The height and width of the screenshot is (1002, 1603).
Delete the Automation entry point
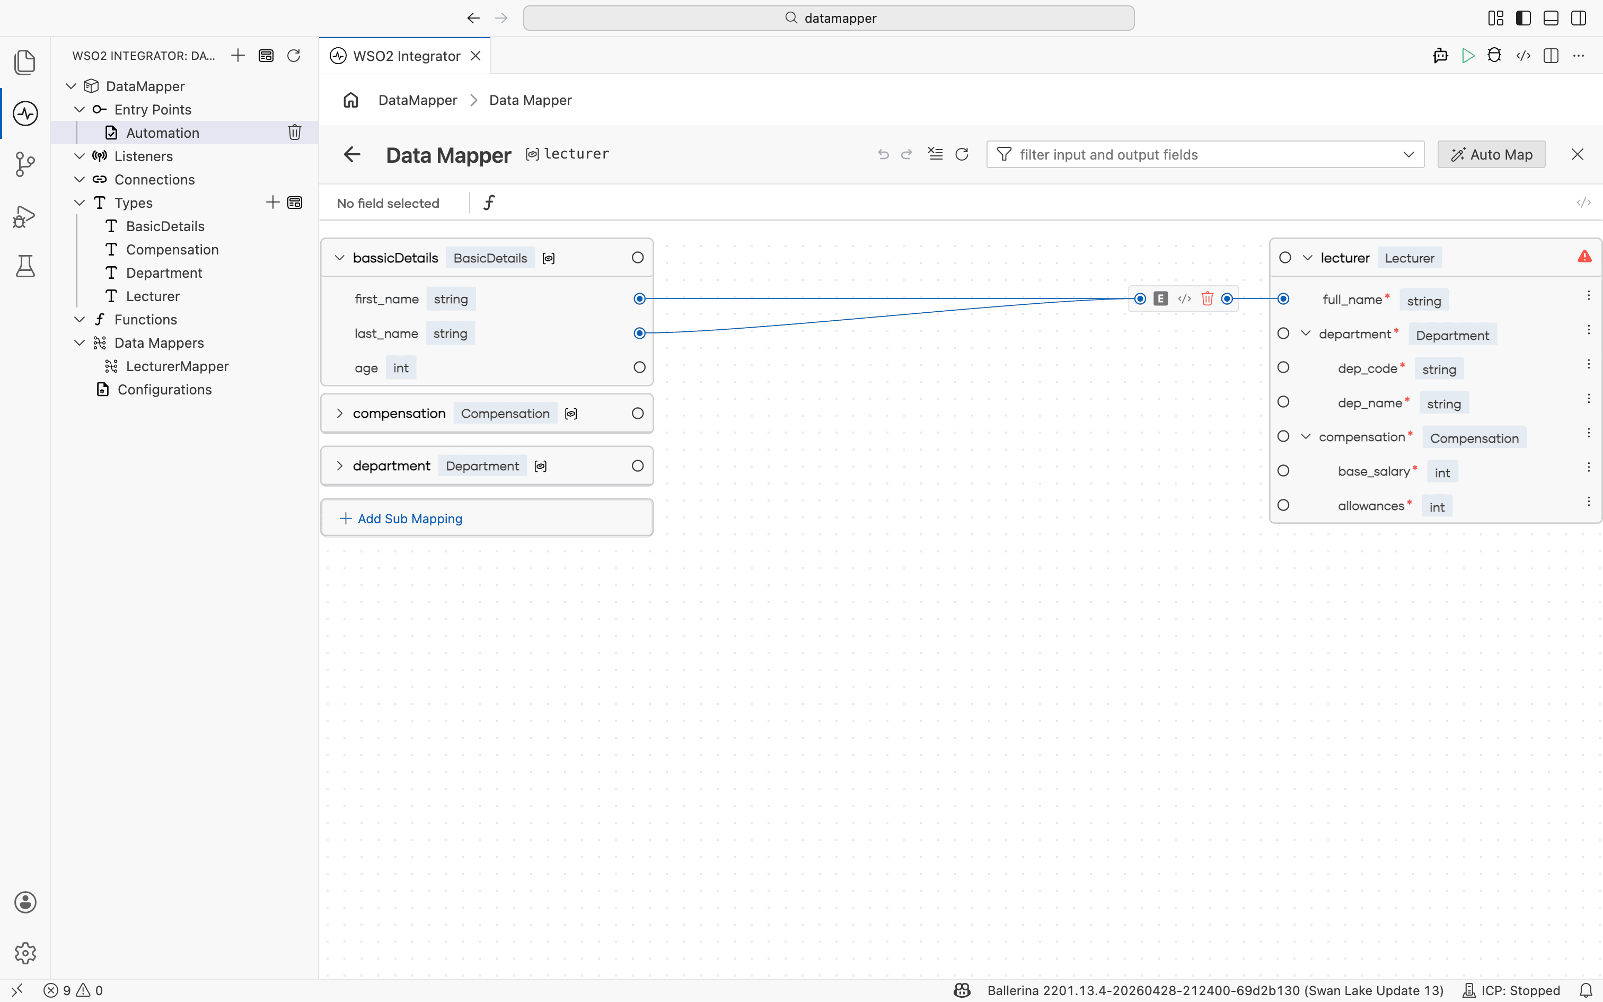[x=295, y=133]
